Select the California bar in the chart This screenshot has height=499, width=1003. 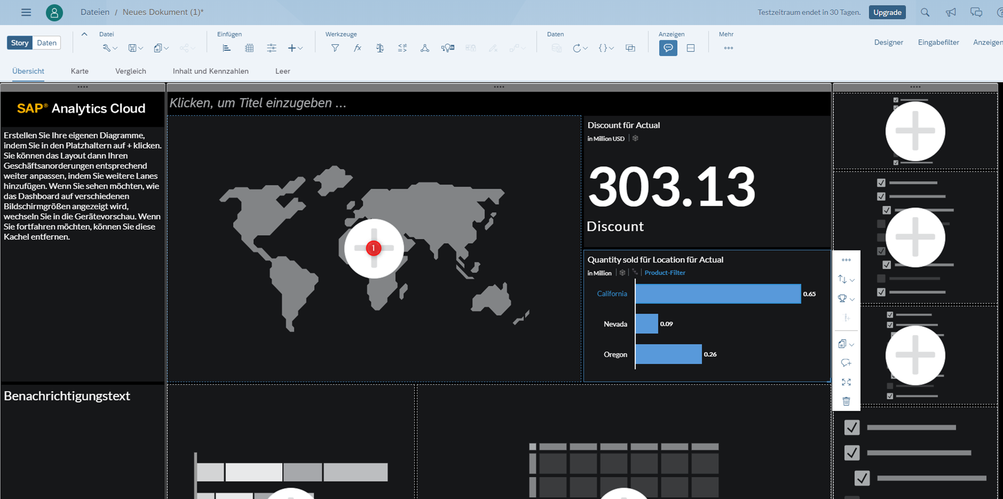[718, 294]
